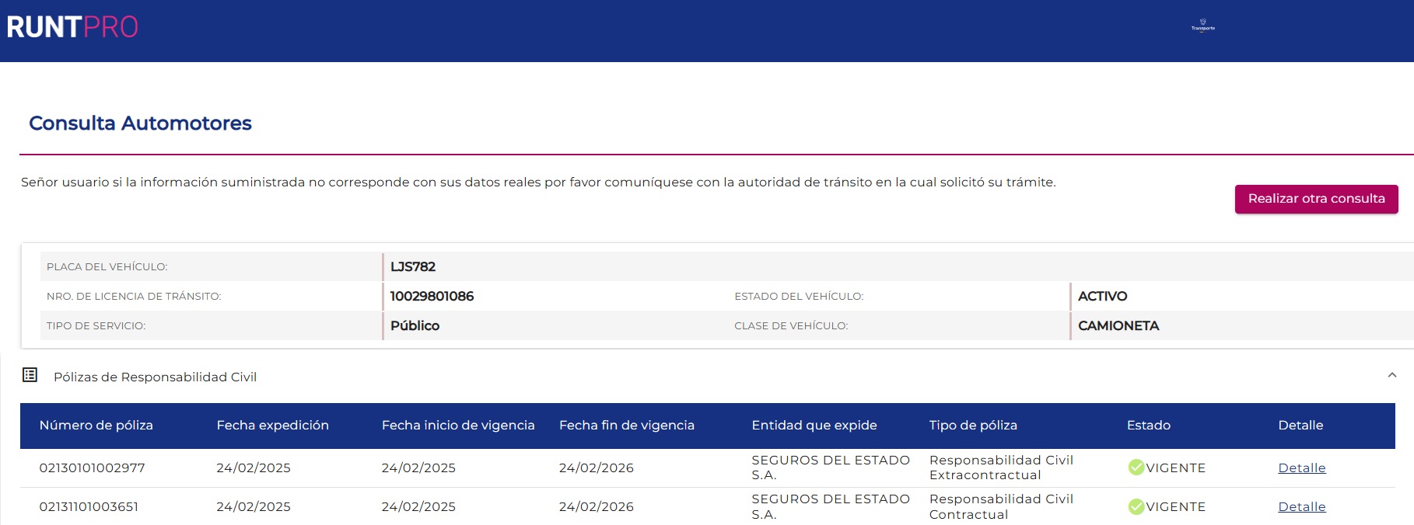Click the Número de póliza column header
This screenshot has width=1414, height=525.
[96, 425]
